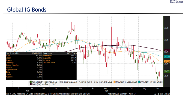Click the 'Copyright 2026 Bloomberg Finance L.P.' text
The width and height of the screenshot is (183, 98).
[122, 94]
